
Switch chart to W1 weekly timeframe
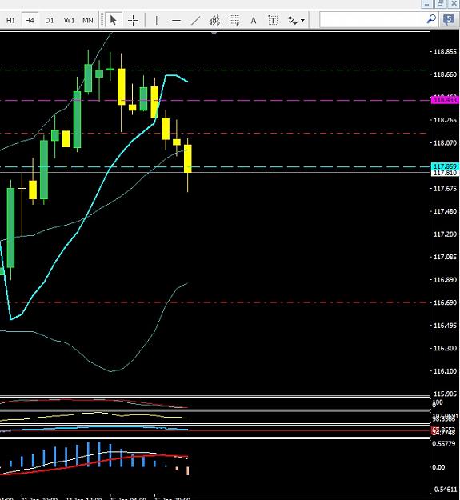click(x=69, y=21)
